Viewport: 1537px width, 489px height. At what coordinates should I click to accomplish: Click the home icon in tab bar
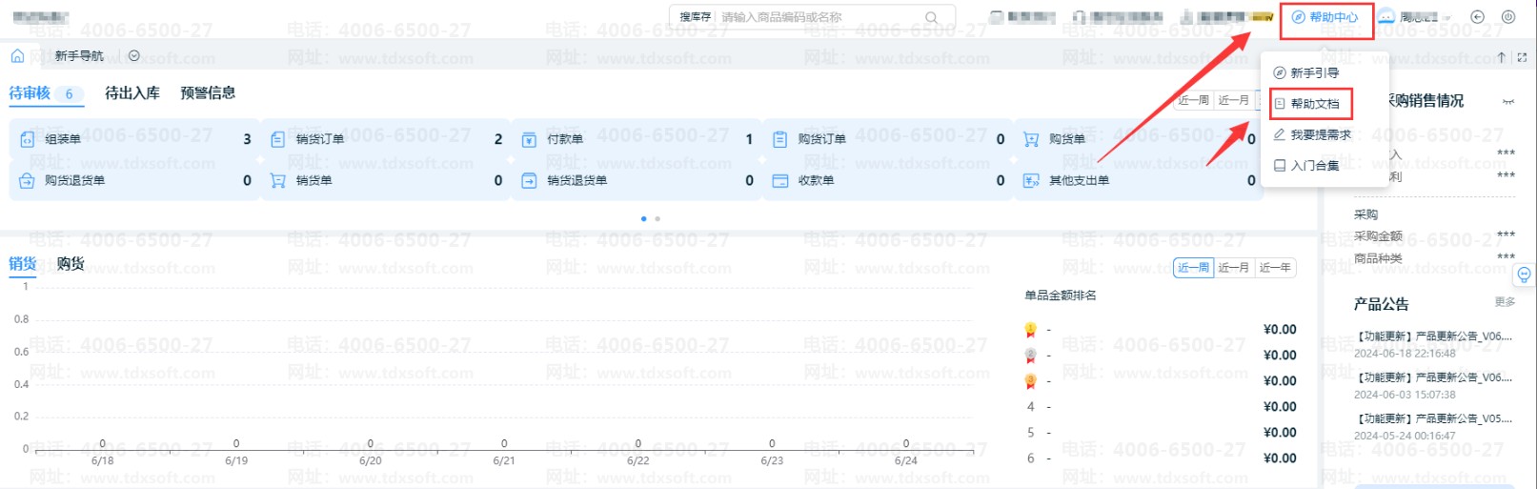pos(17,56)
